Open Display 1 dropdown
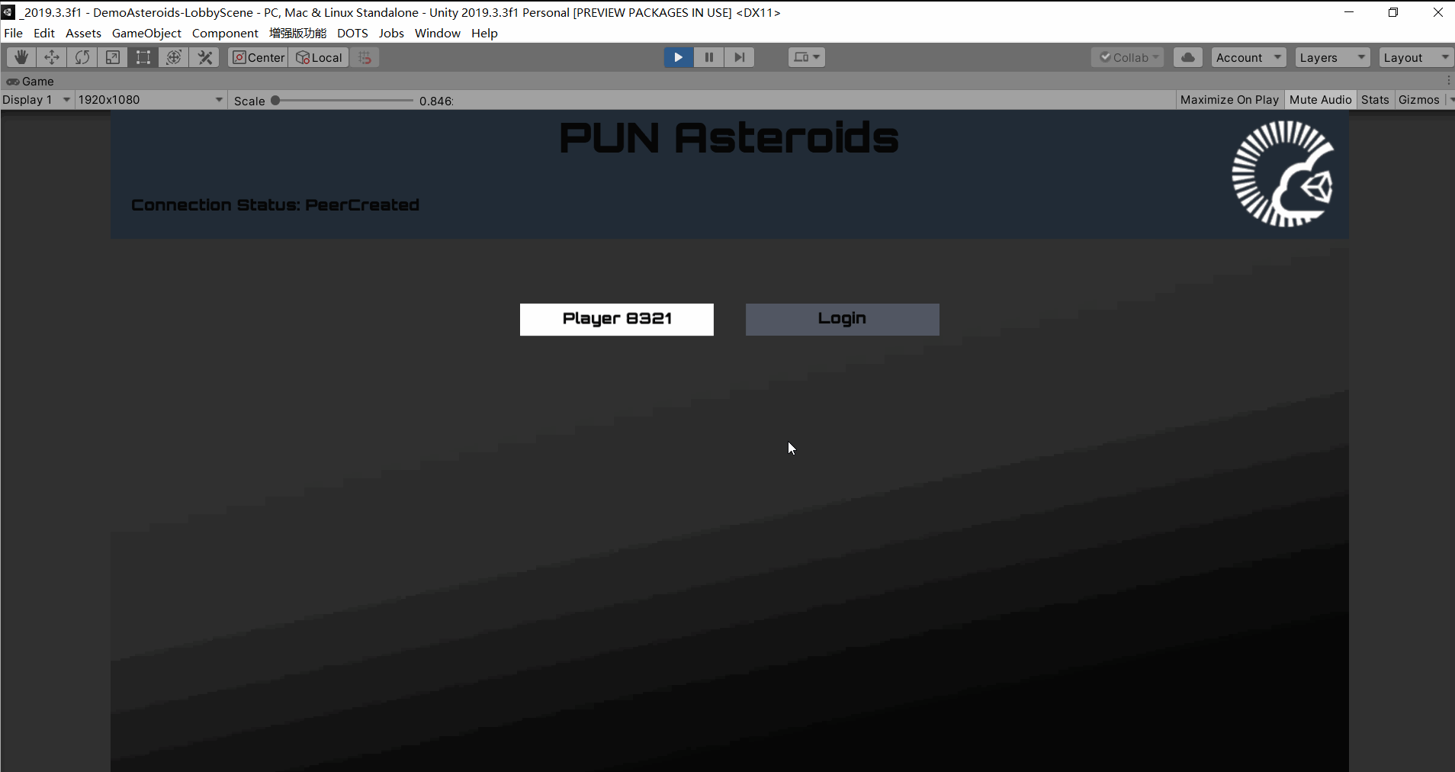Viewport: 1455px width, 772px height. coord(37,100)
